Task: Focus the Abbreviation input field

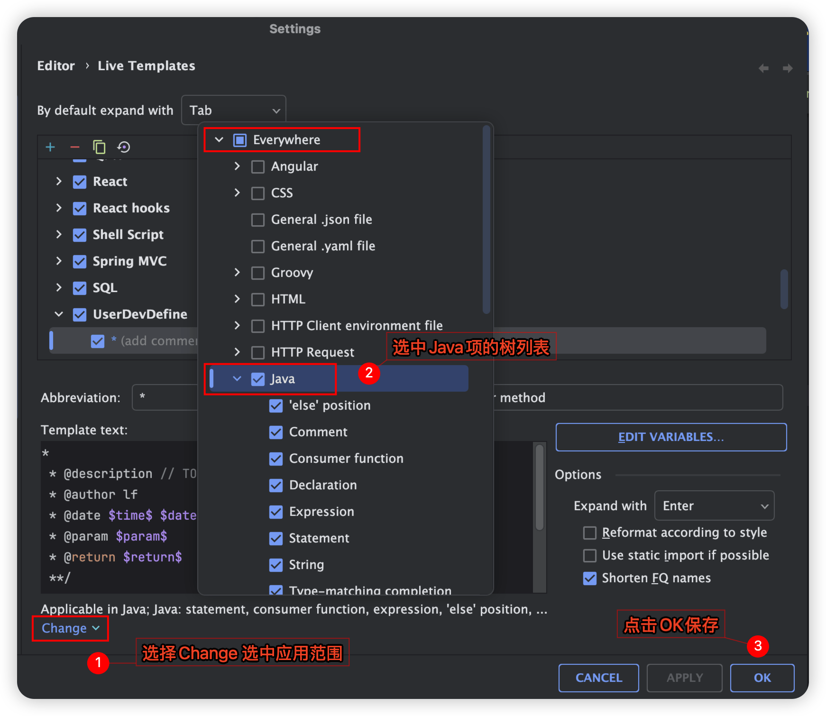Action: click(x=165, y=397)
